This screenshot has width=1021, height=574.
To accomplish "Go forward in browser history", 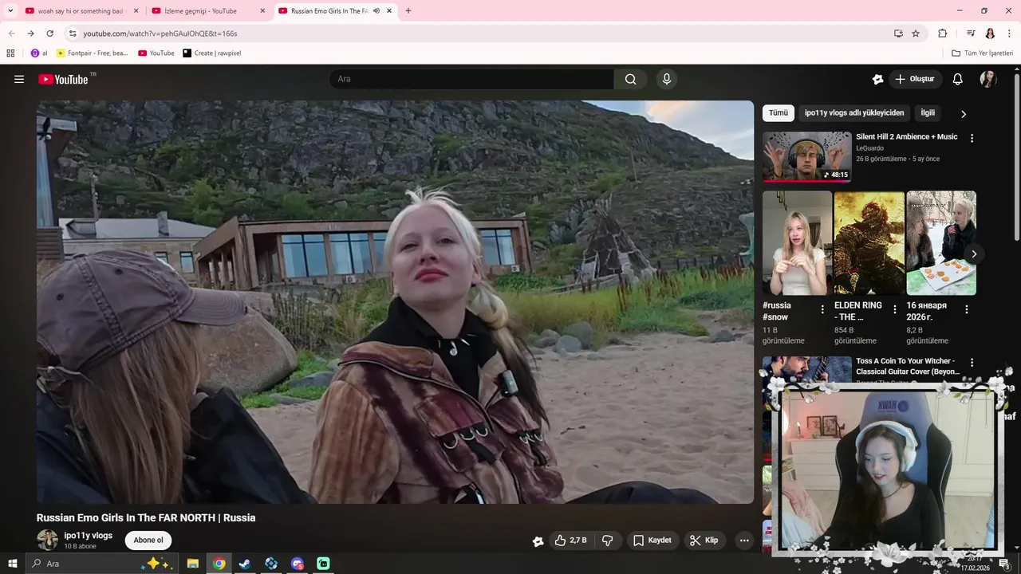I will click(x=30, y=33).
